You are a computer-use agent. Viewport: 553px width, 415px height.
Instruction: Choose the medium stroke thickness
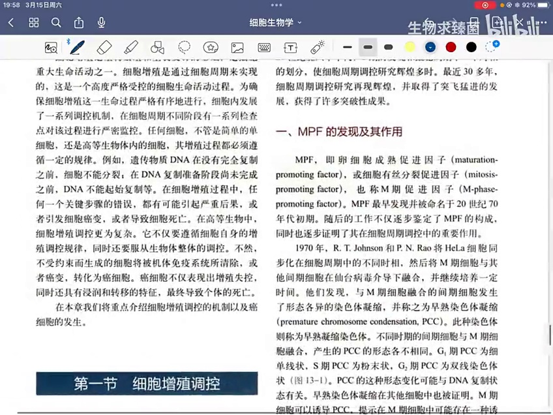click(x=368, y=47)
